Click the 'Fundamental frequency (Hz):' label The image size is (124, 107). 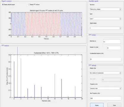pyautogui.click(x=97, y=54)
